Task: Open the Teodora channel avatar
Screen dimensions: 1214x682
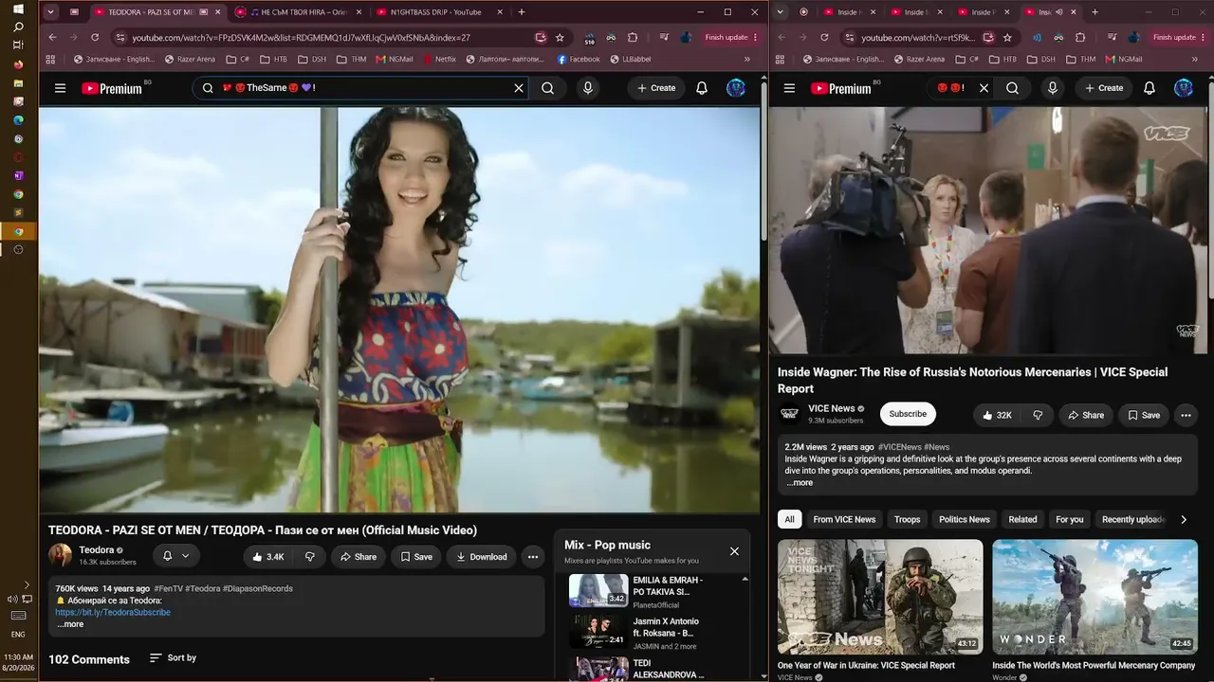Action: point(60,556)
